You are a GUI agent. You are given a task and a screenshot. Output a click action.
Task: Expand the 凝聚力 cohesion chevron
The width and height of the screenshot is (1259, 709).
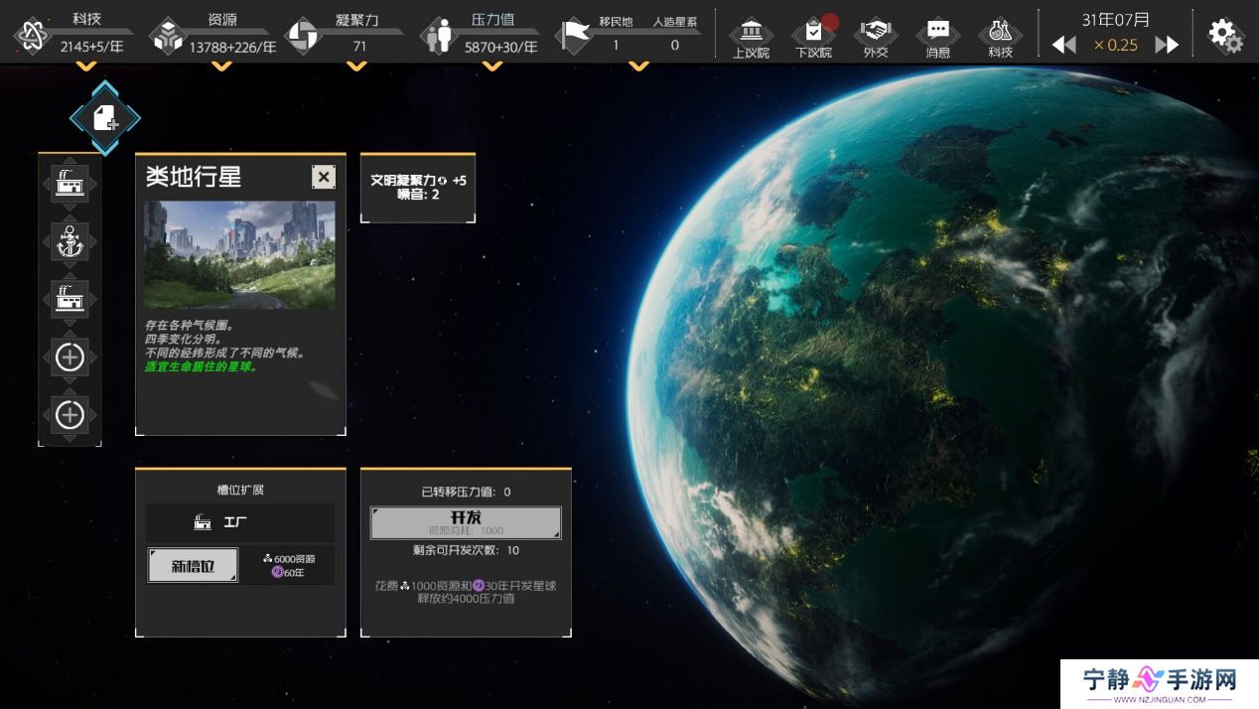356,67
